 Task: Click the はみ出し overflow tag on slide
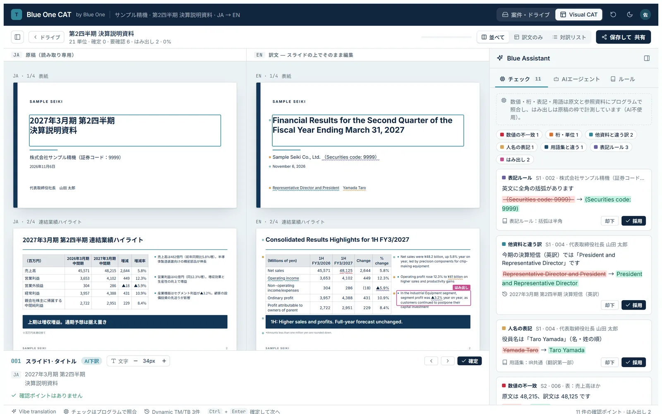click(x=462, y=287)
